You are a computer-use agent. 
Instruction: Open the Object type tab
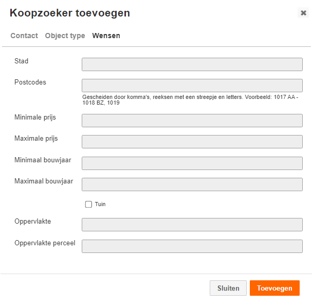65,36
